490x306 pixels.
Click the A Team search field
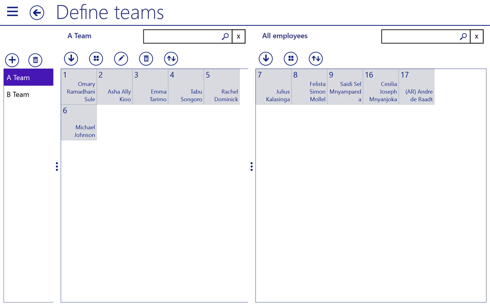[188, 37]
